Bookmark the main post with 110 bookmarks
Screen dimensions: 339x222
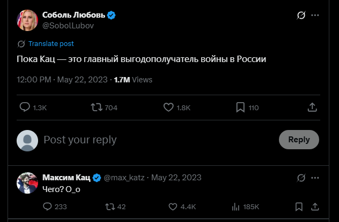coord(241,108)
